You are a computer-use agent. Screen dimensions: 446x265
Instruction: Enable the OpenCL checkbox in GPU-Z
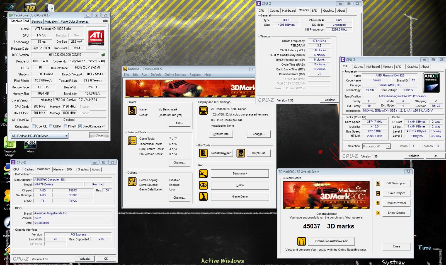point(34,126)
